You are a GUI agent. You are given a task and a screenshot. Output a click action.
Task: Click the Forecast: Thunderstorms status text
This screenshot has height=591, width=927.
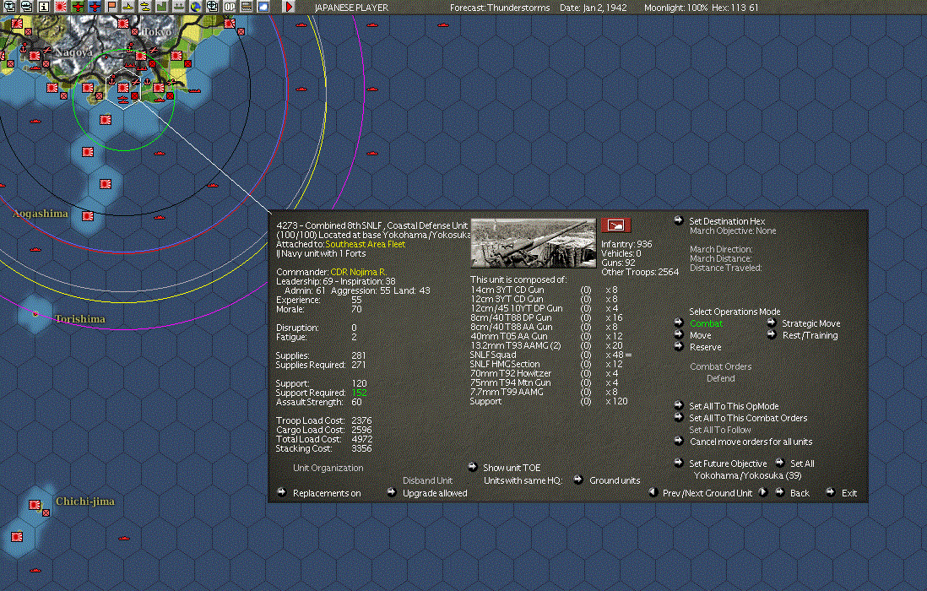tap(500, 8)
